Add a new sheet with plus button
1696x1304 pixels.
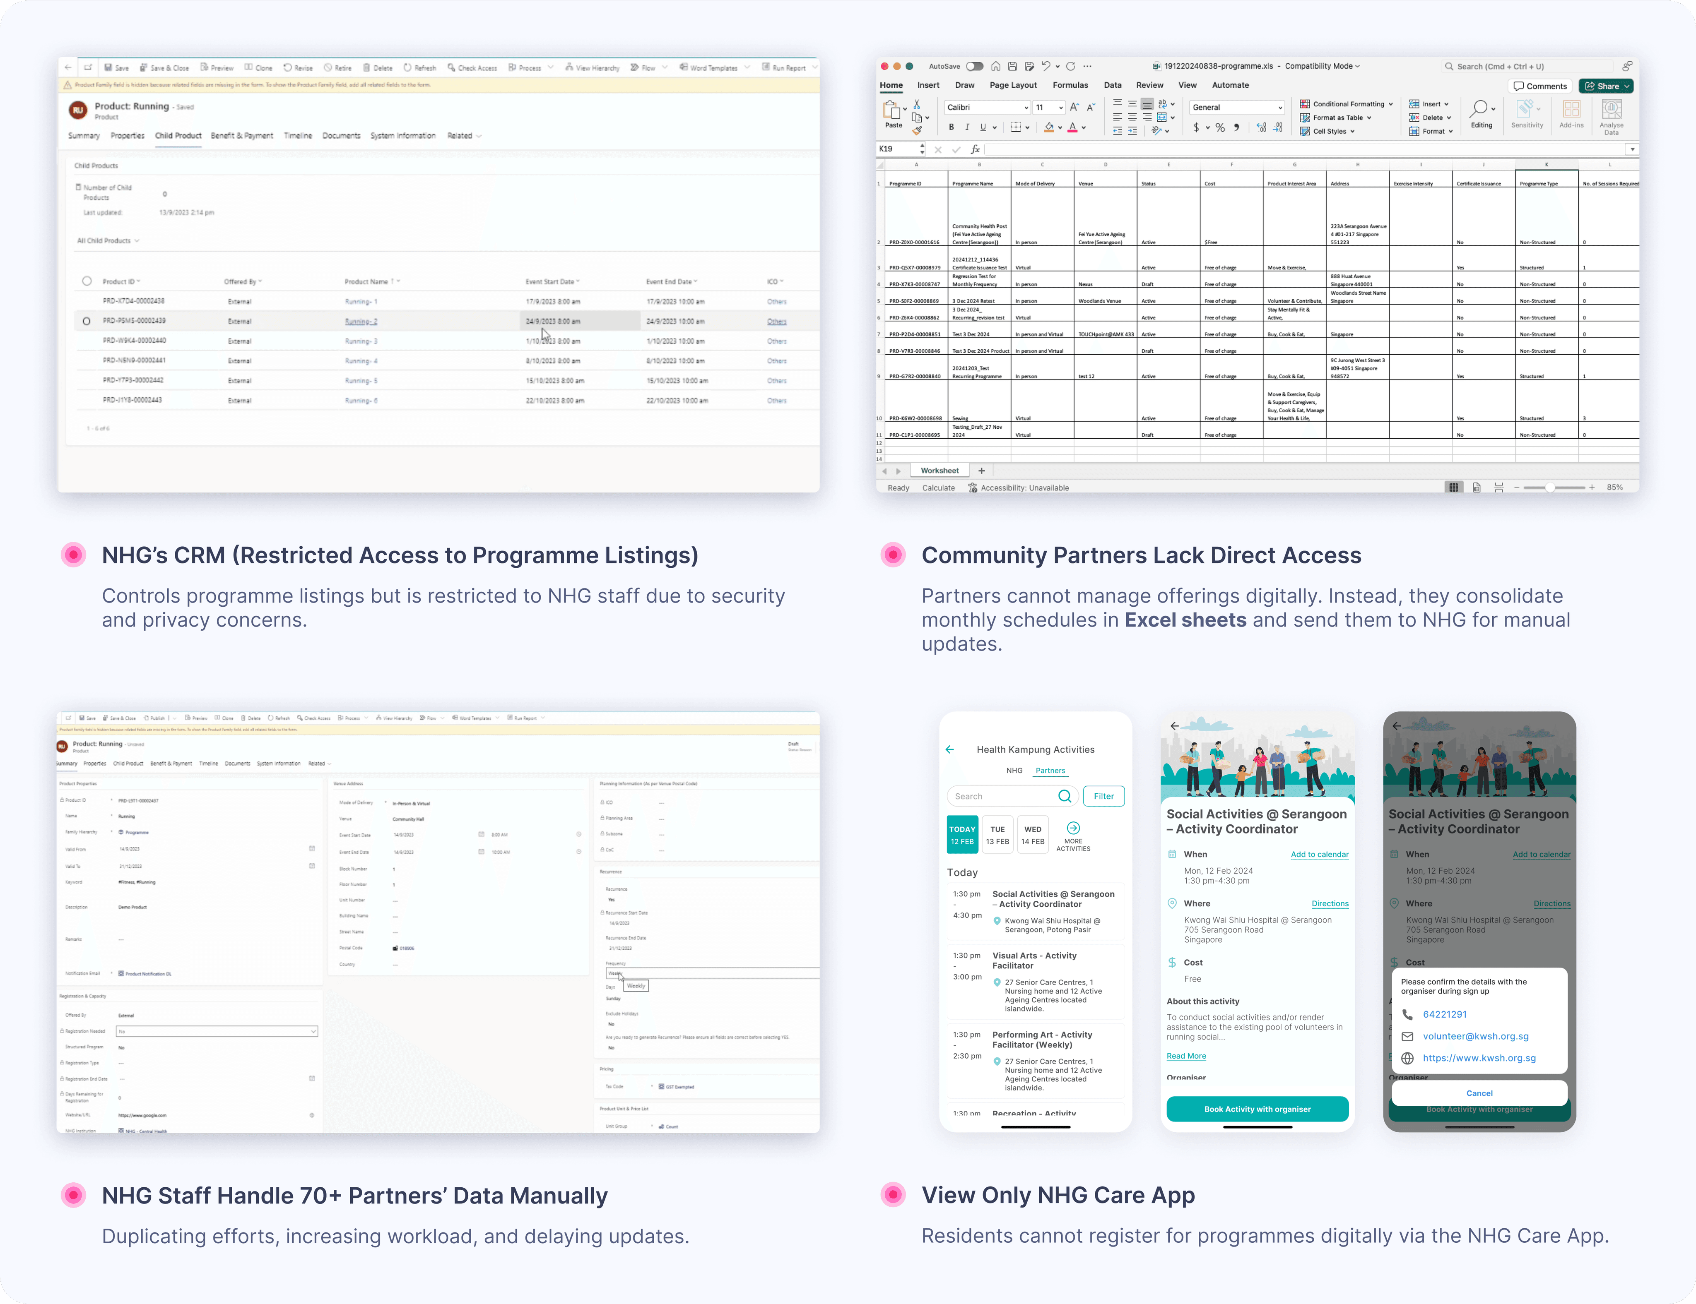point(982,471)
